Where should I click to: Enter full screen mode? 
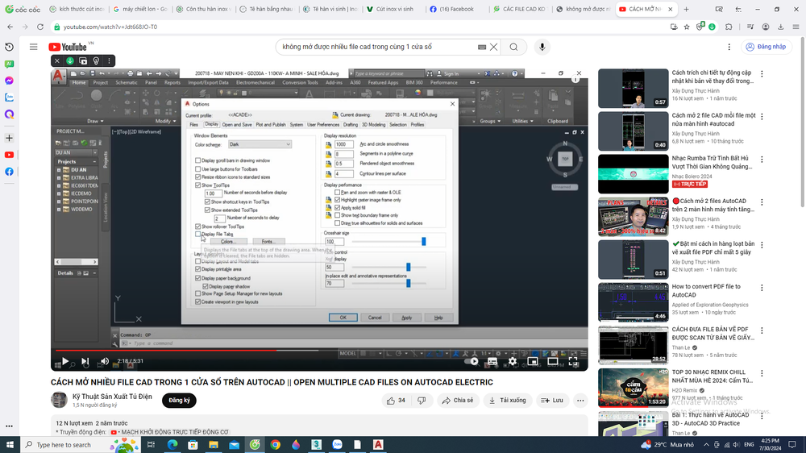573,361
